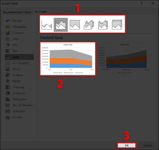Select the Radar chart category
This screenshot has width=159, height=150.
click(x=19, y=81)
